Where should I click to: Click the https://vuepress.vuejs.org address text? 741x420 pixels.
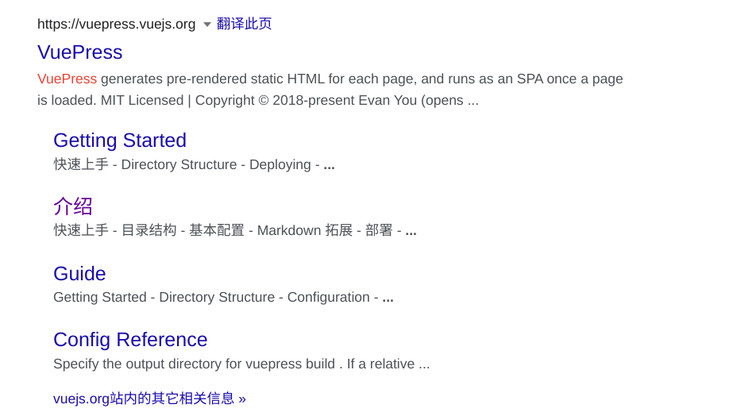point(116,24)
